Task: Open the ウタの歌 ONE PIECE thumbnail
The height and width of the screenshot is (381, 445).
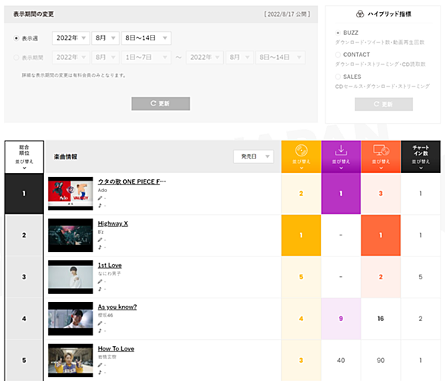Action: point(71,194)
